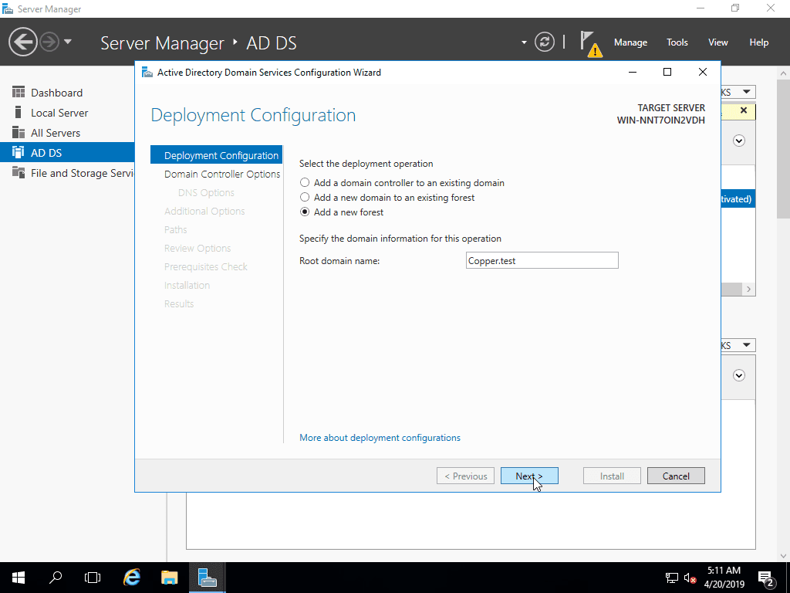Viewport: 790px width, 593px height.
Task: Click Server Manager taskbar icon
Action: coord(207,578)
